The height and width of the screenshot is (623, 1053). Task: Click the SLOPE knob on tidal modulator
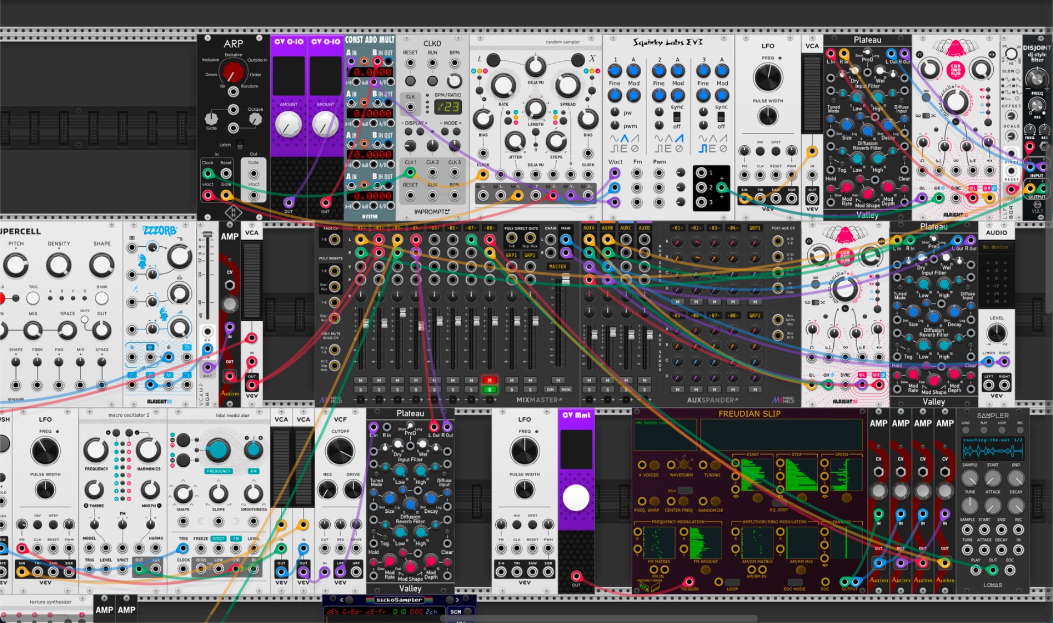pos(218,494)
